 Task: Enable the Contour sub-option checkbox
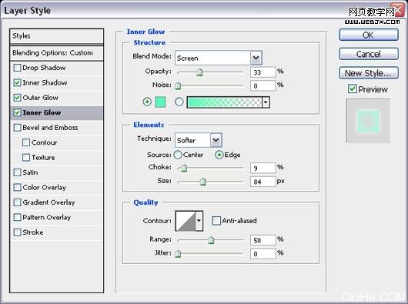coord(26,142)
